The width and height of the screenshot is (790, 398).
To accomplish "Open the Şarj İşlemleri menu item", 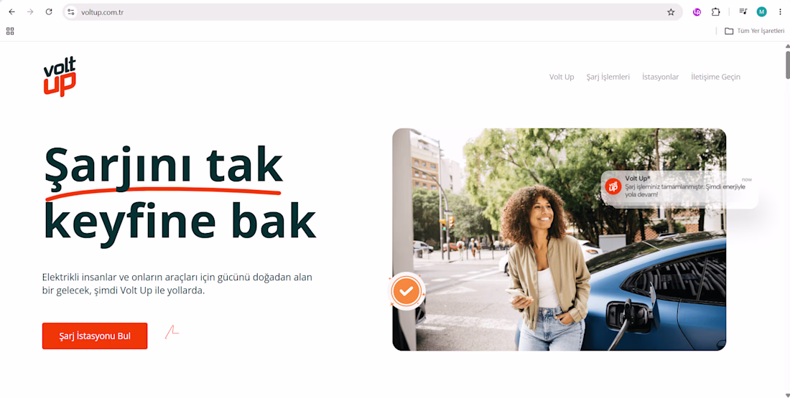I will (608, 77).
